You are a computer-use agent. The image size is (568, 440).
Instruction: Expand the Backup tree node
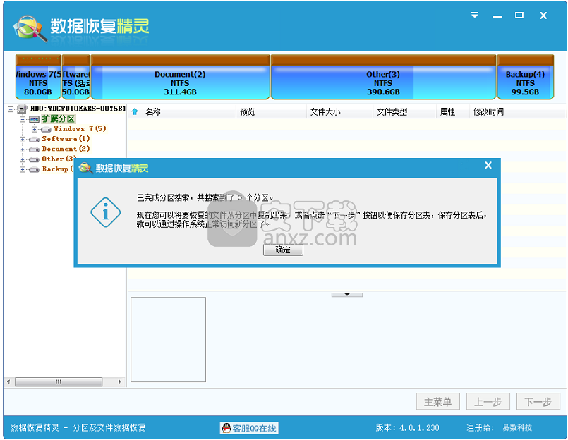pyautogui.click(x=23, y=169)
